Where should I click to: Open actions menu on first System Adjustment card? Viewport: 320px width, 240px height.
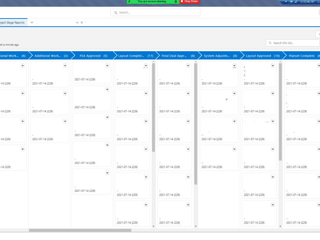coord(235,66)
